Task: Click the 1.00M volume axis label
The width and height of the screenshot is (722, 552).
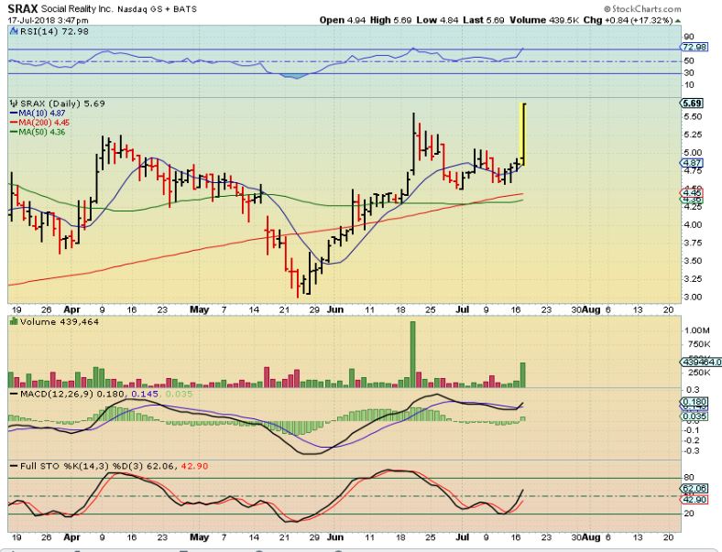Action: 696,330
